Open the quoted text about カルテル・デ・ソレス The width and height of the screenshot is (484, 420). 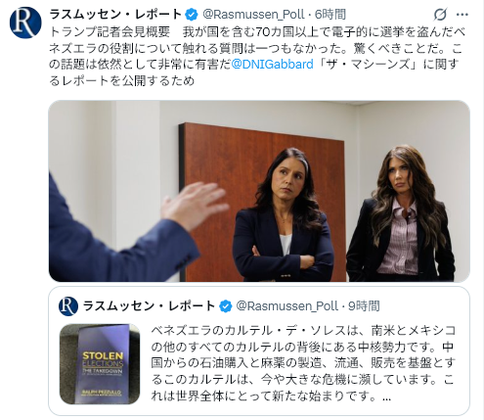pyautogui.click(x=303, y=363)
